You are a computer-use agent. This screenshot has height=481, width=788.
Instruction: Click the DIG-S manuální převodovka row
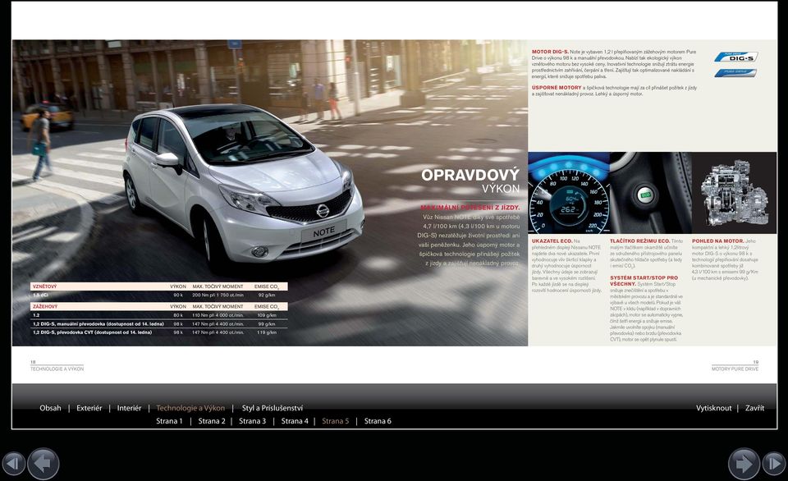coord(158,323)
